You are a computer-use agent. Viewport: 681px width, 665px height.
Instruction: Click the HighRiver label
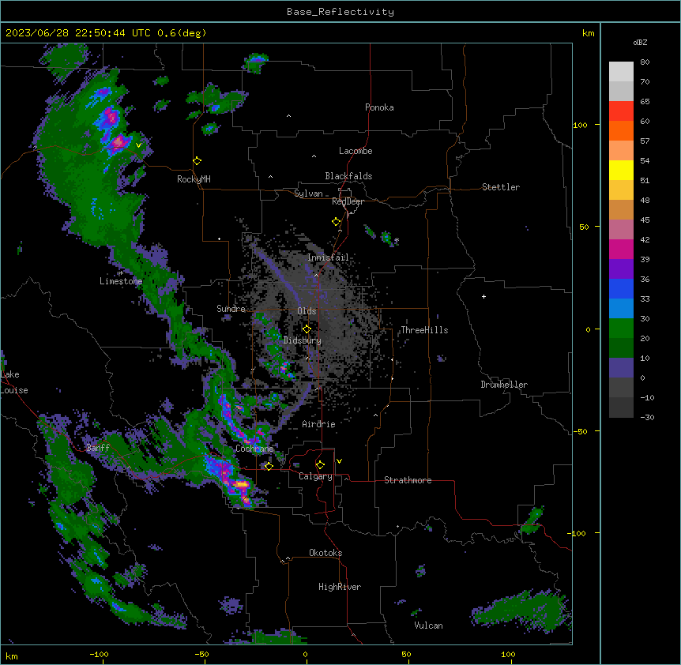[340, 587]
